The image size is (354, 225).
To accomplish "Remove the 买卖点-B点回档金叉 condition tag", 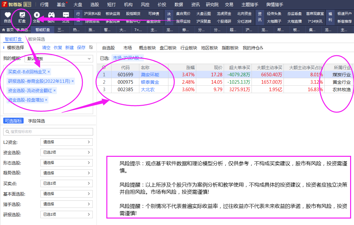I will (x=49, y=72).
